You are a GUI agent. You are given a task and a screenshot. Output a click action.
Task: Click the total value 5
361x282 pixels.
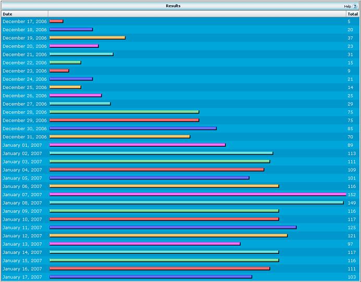pyautogui.click(x=349, y=21)
